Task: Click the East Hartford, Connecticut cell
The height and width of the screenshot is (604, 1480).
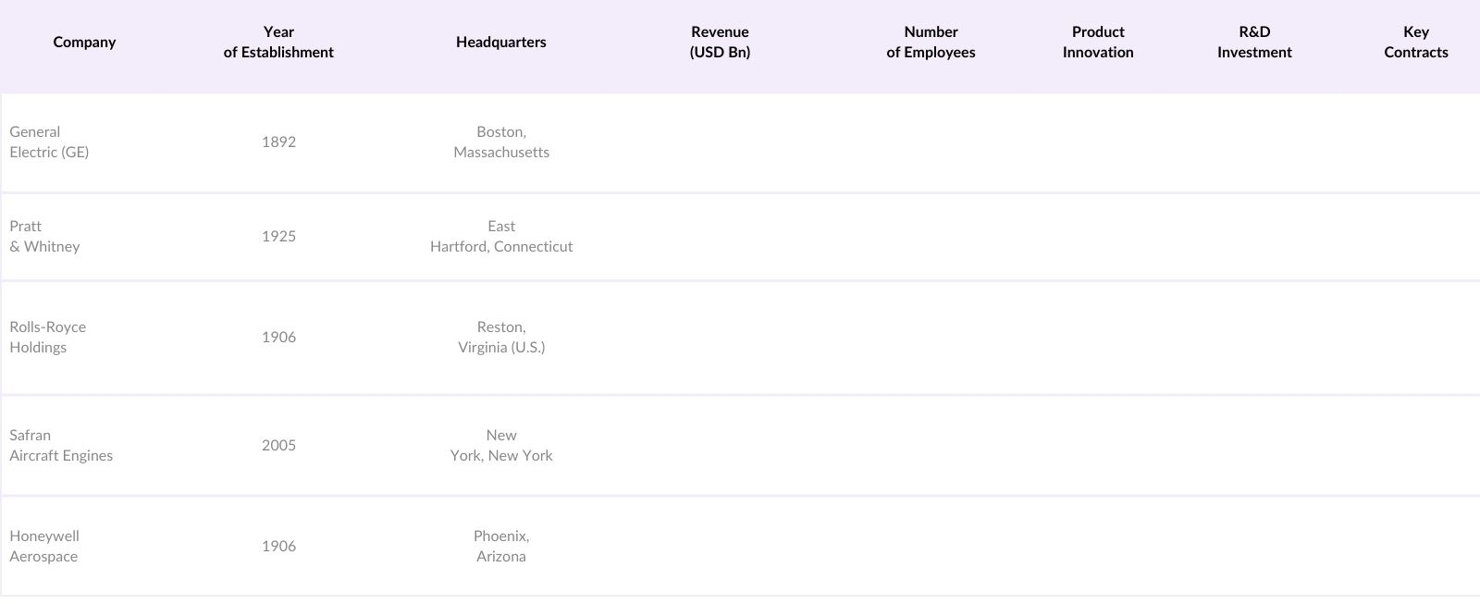Action: (x=501, y=237)
